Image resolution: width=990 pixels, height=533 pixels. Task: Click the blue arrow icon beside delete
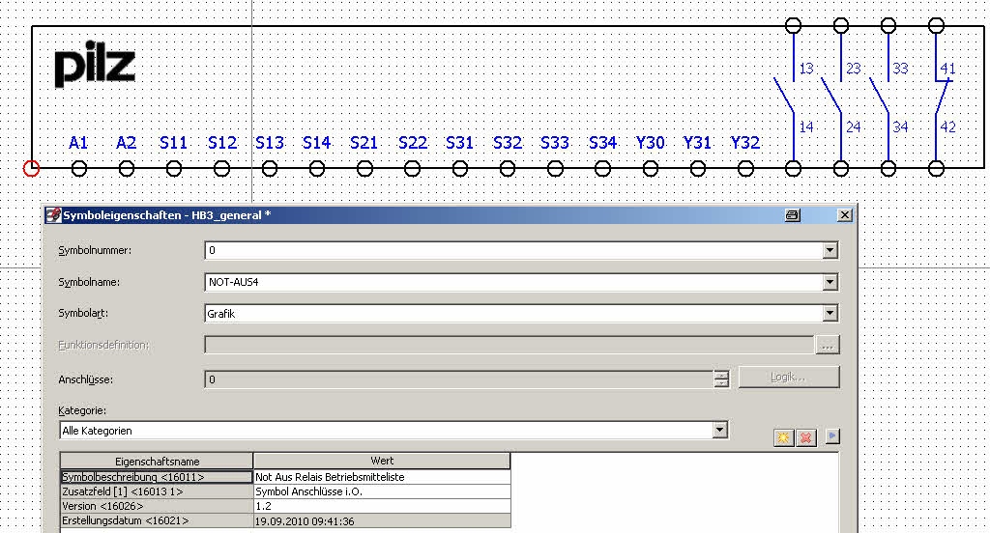tap(832, 435)
